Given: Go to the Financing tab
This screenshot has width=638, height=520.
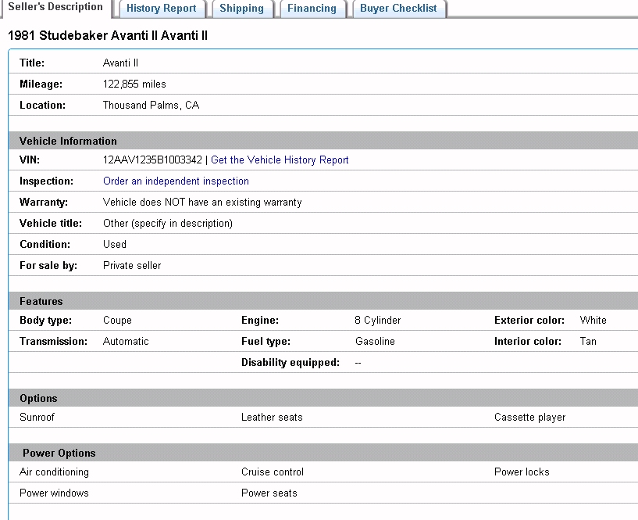Looking at the screenshot, I should tap(312, 9).
